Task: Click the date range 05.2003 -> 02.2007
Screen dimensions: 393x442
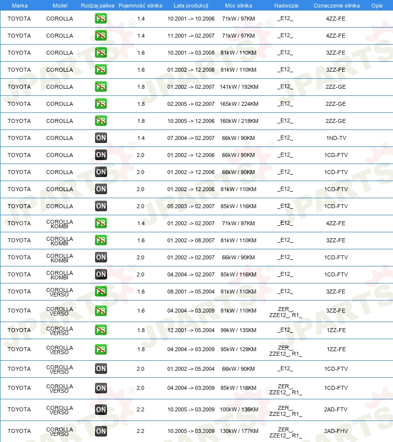Action: (x=191, y=206)
